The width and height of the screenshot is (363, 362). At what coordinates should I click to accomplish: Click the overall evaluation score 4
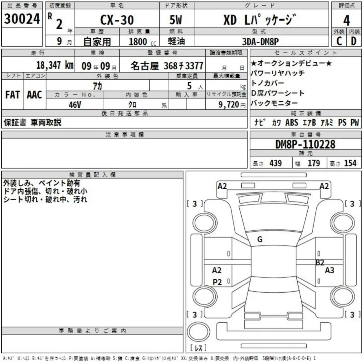[346, 20]
